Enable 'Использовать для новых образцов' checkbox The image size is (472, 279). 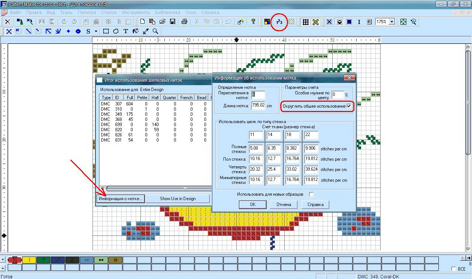(x=311, y=194)
